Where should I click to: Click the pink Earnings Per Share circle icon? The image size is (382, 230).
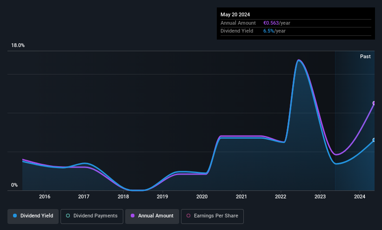click(x=188, y=216)
